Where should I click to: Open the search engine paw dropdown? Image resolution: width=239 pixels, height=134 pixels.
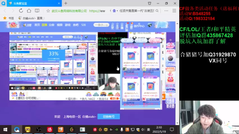[115, 11]
